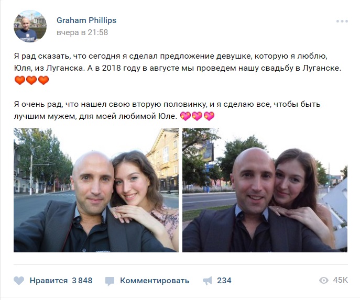This screenshot has width=360, height=300.
Task: Click the first pink sparkling heart emoji
Action: [186, 116]
